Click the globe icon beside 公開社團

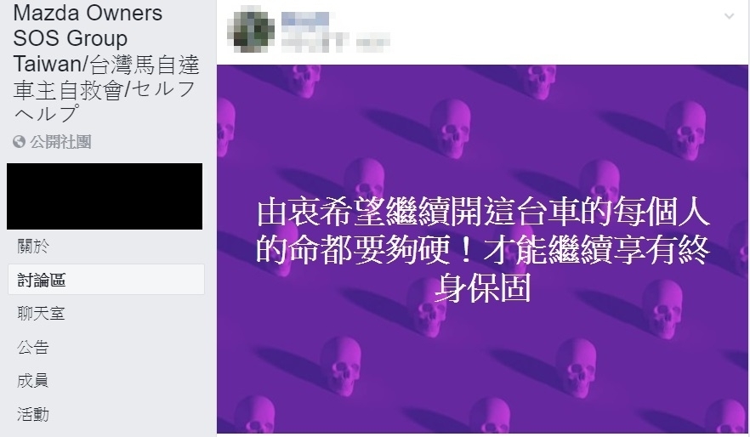point(19,141)
